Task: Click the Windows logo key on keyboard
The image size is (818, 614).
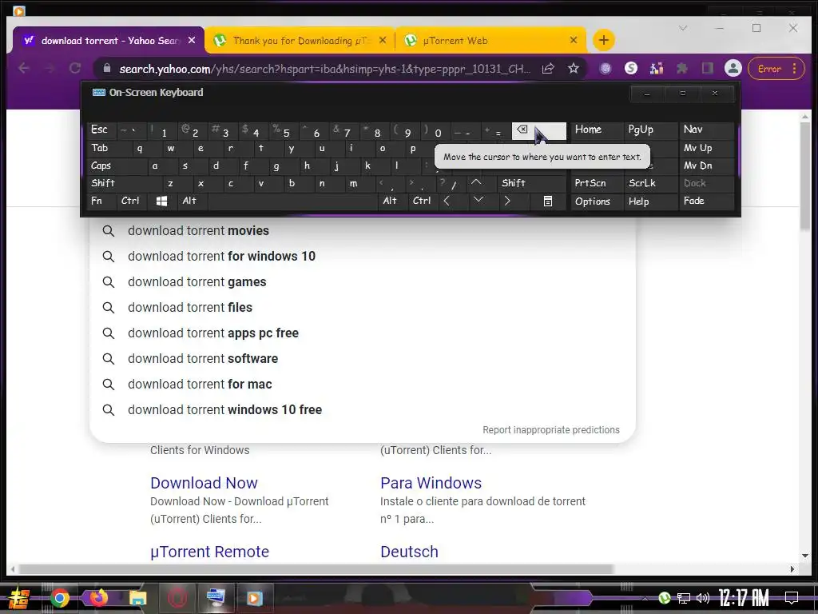Action: click(161, 201)
